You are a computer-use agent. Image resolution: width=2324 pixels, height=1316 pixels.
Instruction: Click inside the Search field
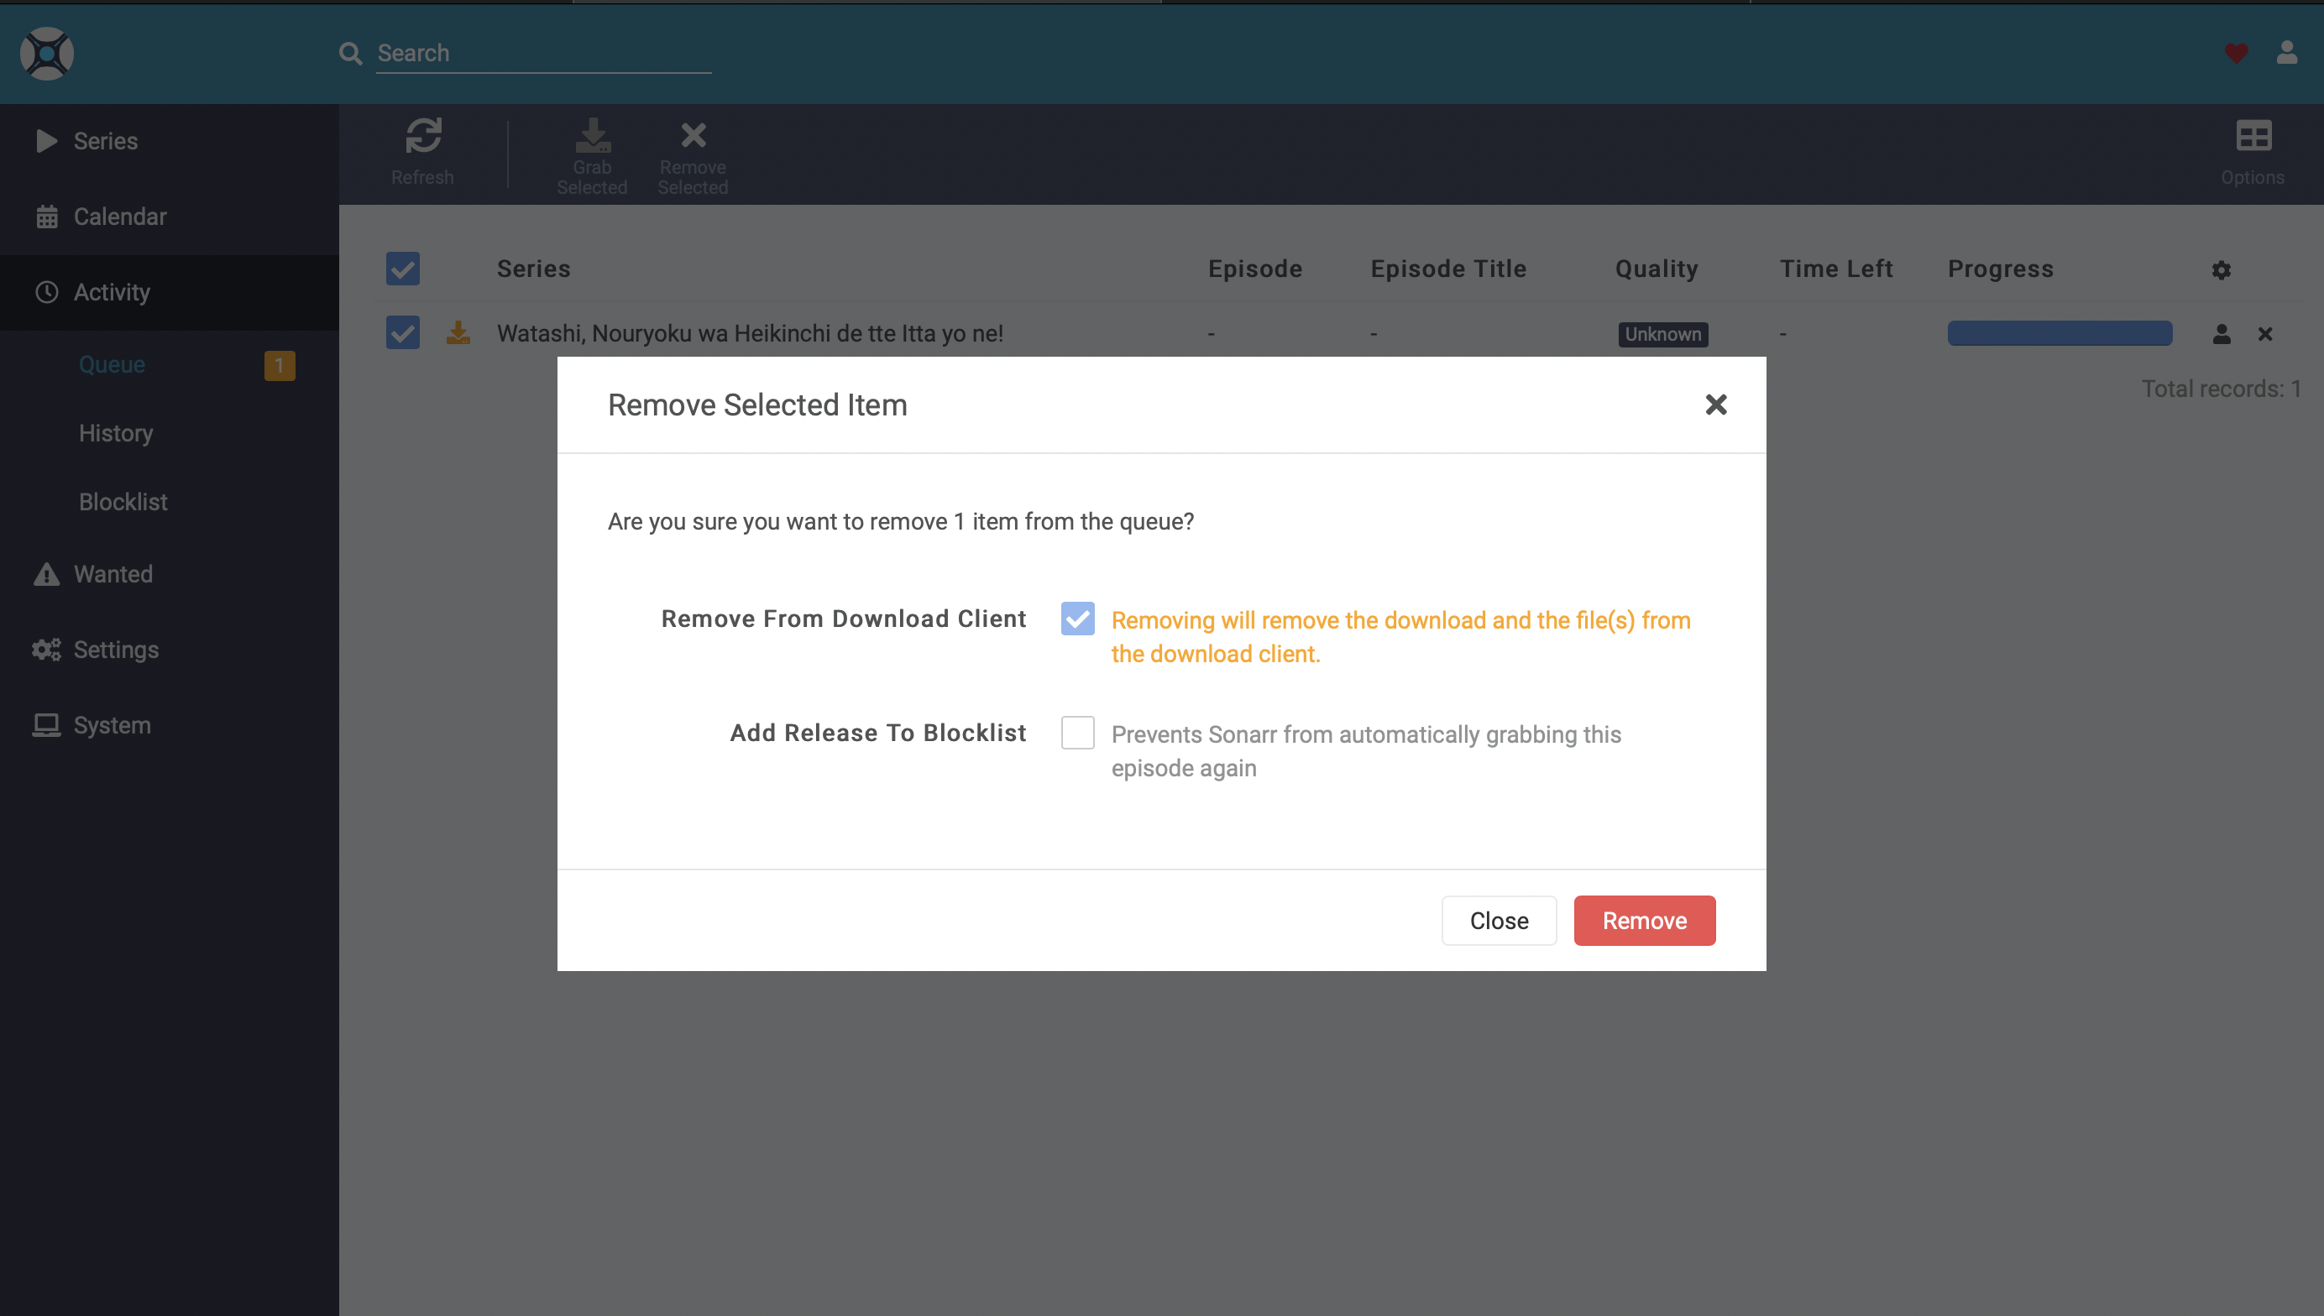click(542, 52)
